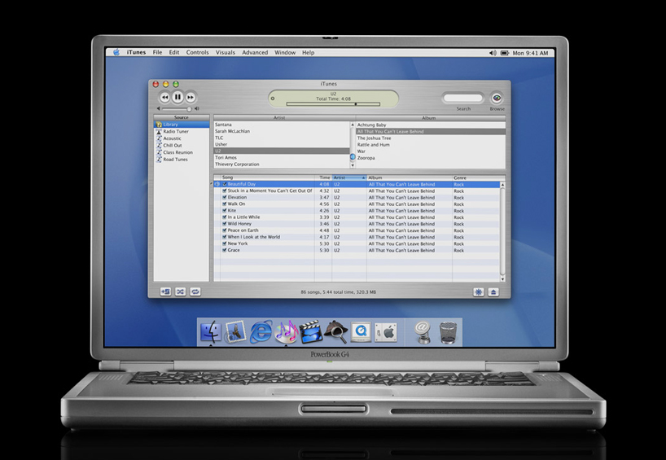Image resolution: width=666 pixels, height=460 pixels.
Task: Uncheck the Beautiful Day song checkbox
Action: coord(224,184)
